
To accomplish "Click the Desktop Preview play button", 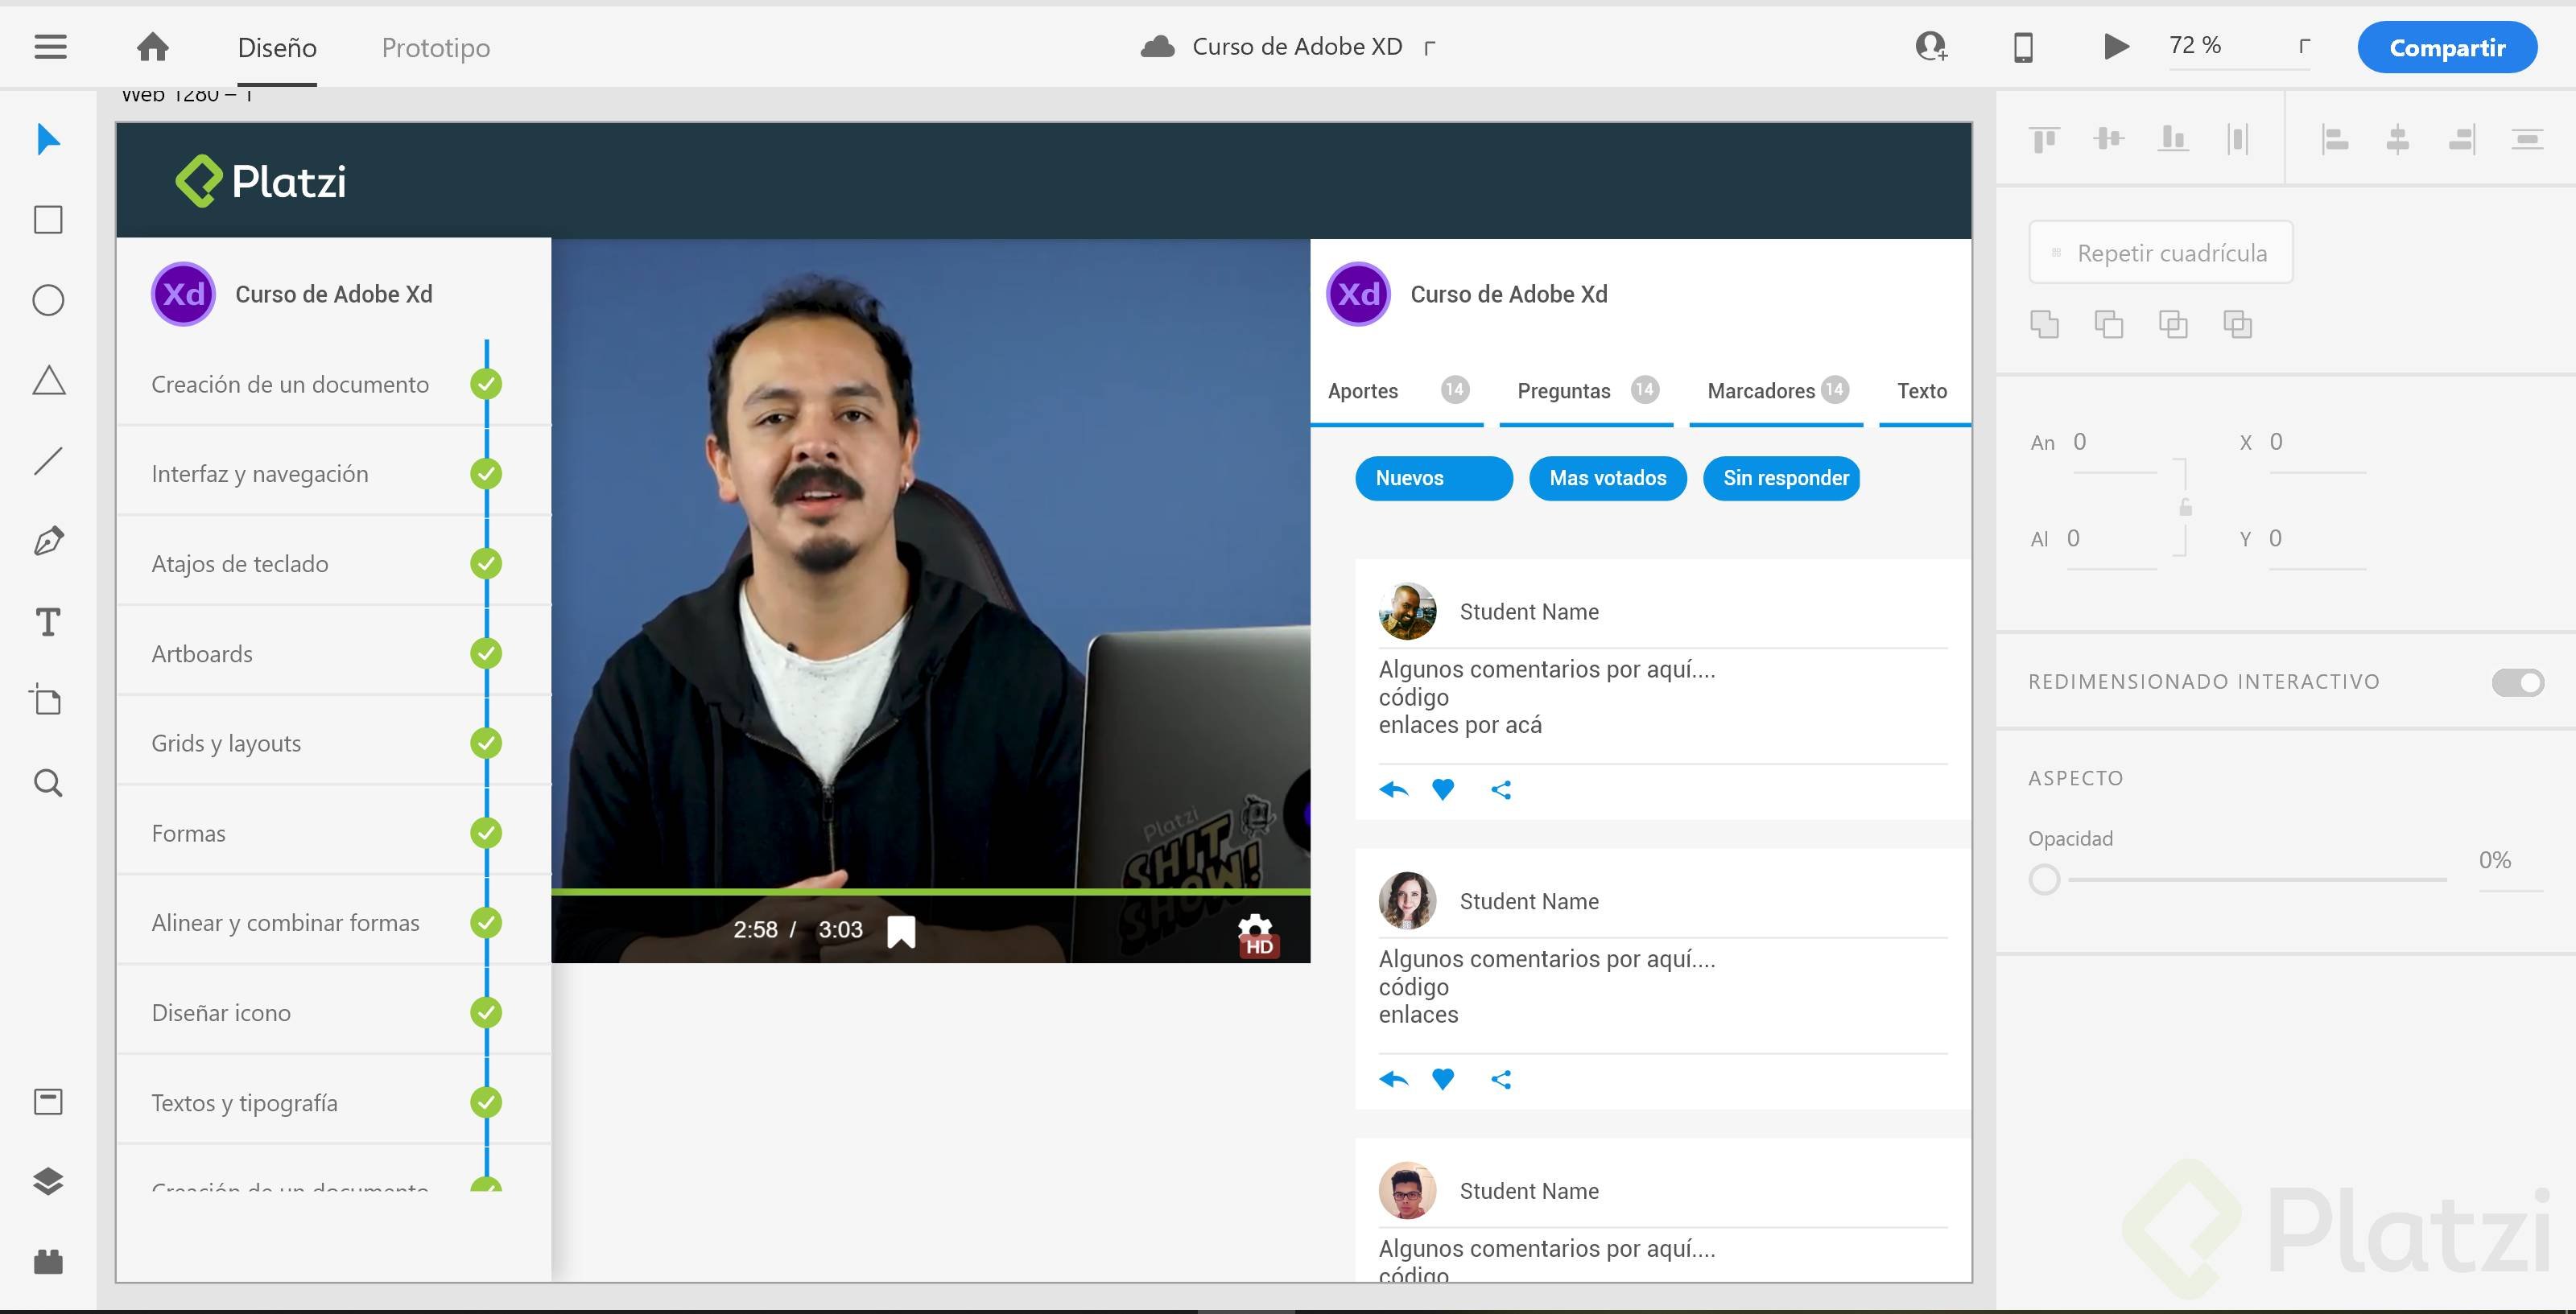I will coord(2115,47).
